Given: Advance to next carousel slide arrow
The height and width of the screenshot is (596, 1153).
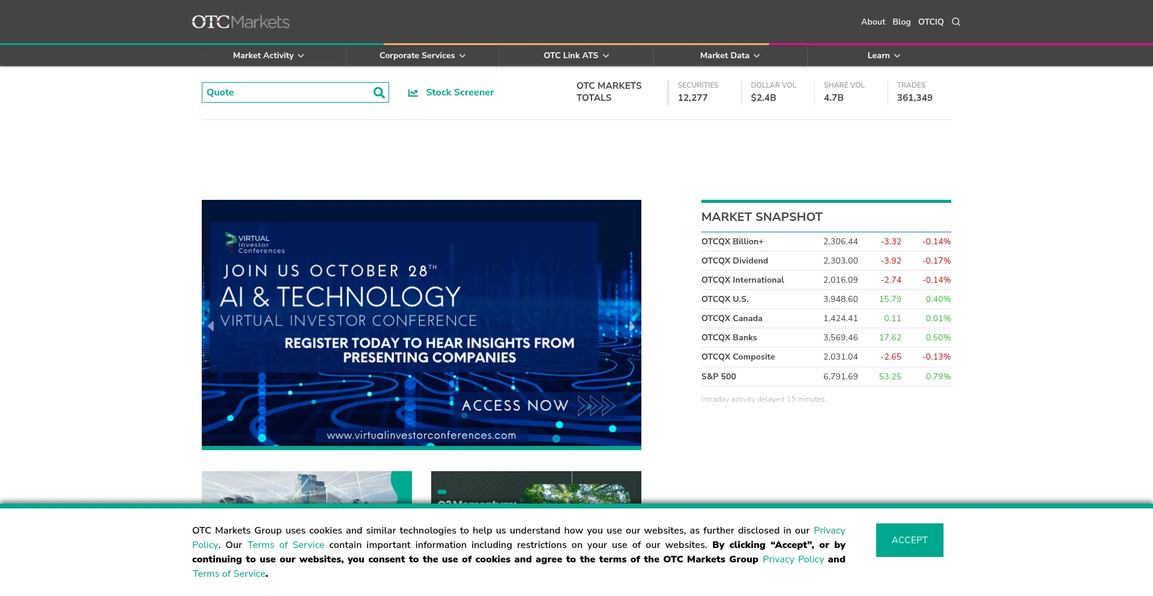Looking at the screenshot, I should click(x=632, y=326).
